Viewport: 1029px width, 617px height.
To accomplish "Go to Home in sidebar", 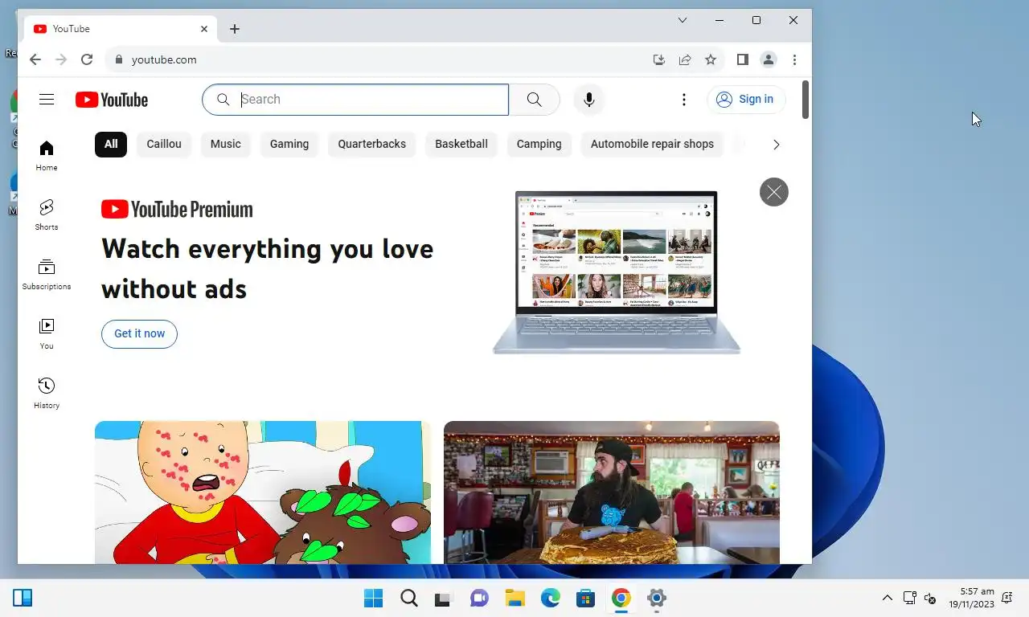I will coord(47,156).
